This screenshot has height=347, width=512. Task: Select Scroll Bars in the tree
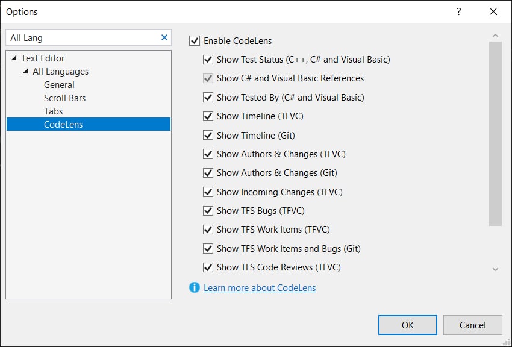64,98
